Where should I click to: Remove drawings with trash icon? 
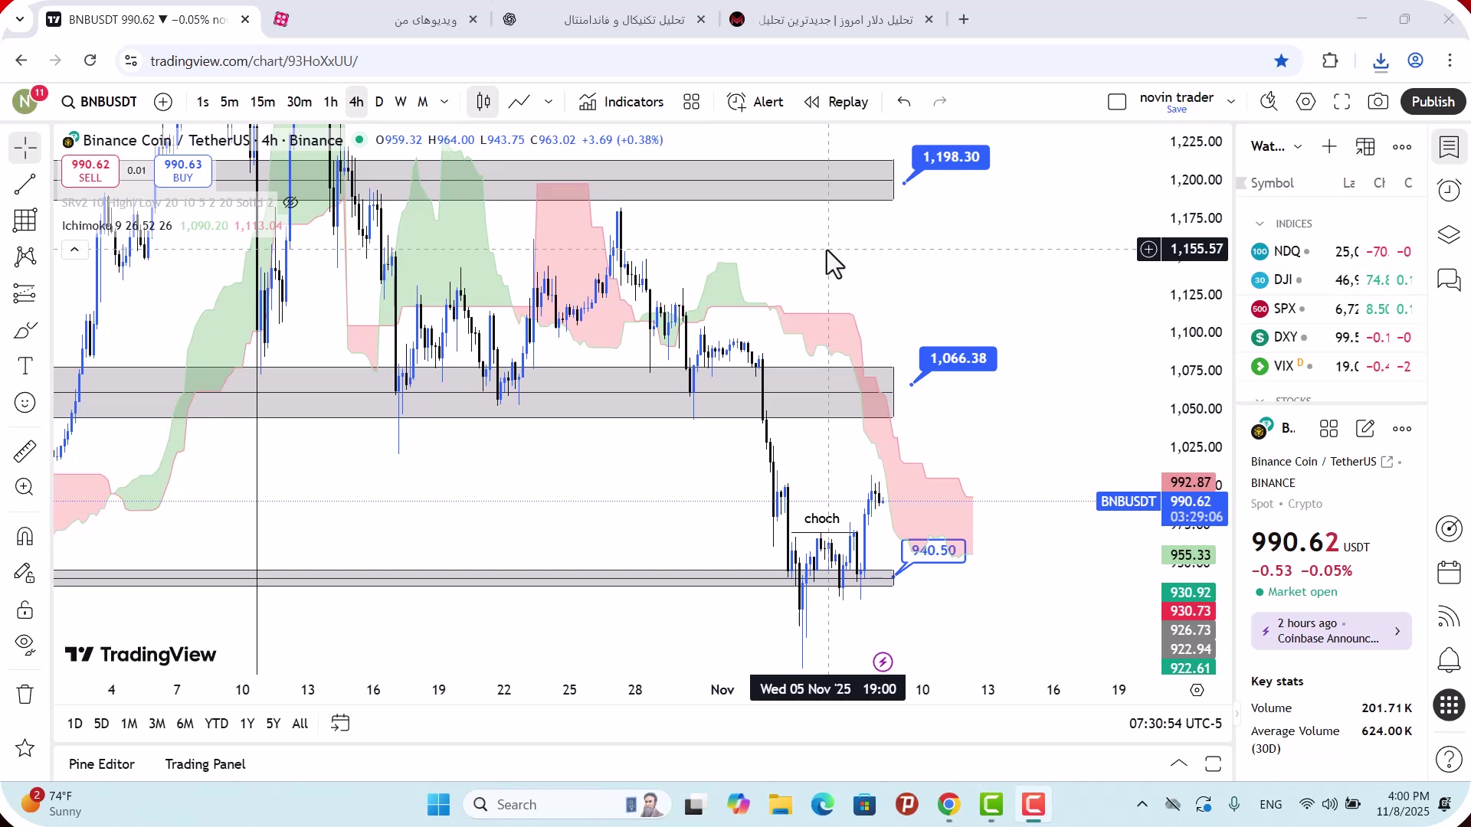click(x=25, y=695)
